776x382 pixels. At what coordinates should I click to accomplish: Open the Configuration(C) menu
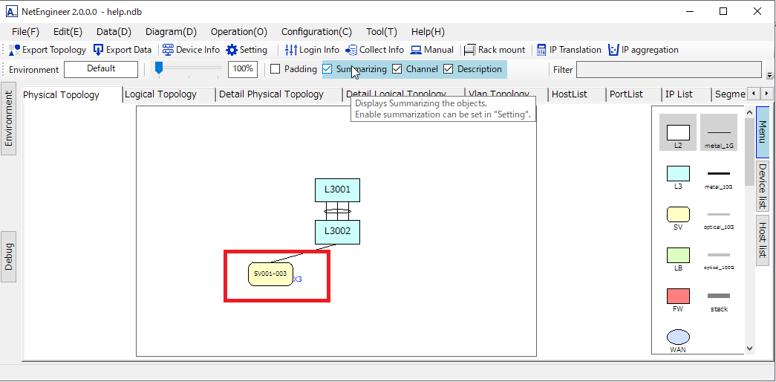coord(316,32)
